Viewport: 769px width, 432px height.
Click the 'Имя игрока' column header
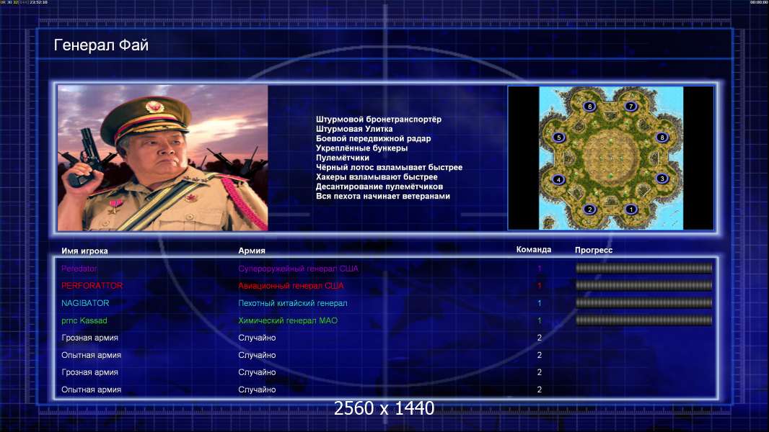(84, 251)
